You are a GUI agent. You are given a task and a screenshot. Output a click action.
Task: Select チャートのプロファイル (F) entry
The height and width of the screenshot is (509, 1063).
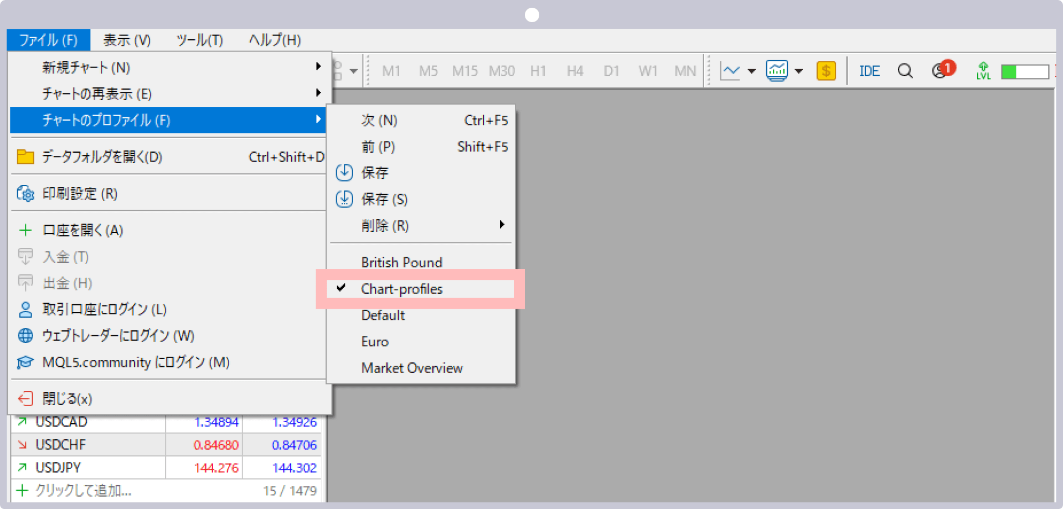[168, 120]
